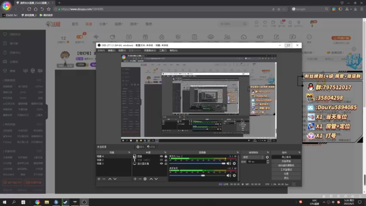This screenshot has width=366, height=206.
Task: Open OBS 视图(V) menu
Action: (122, 50)
